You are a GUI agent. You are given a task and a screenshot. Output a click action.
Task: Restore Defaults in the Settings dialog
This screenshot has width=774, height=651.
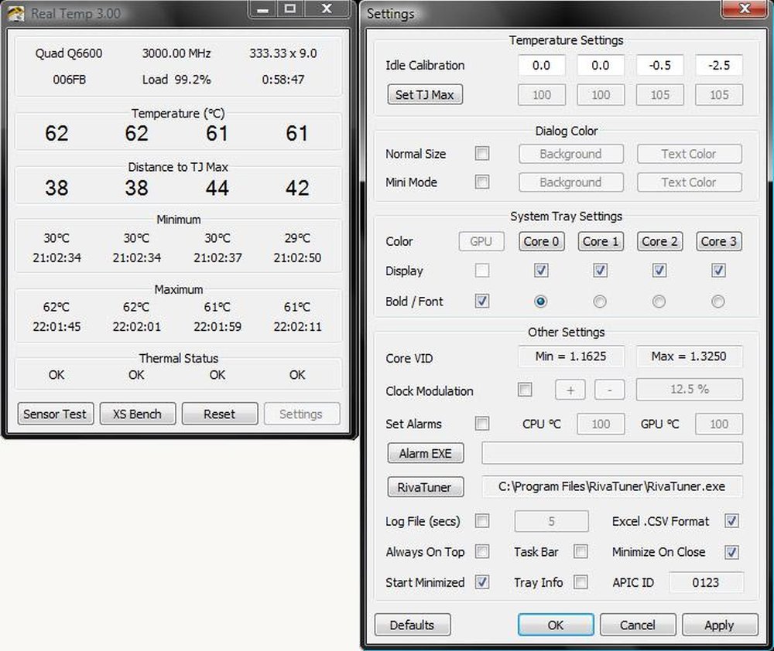(413, 625)
